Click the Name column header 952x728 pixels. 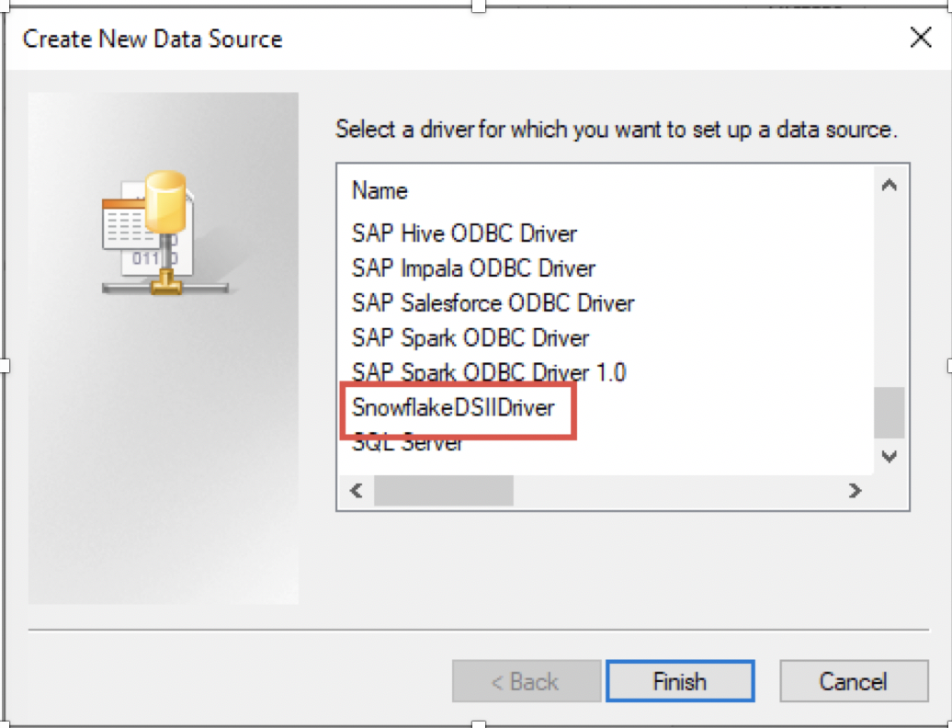point(380,190)
